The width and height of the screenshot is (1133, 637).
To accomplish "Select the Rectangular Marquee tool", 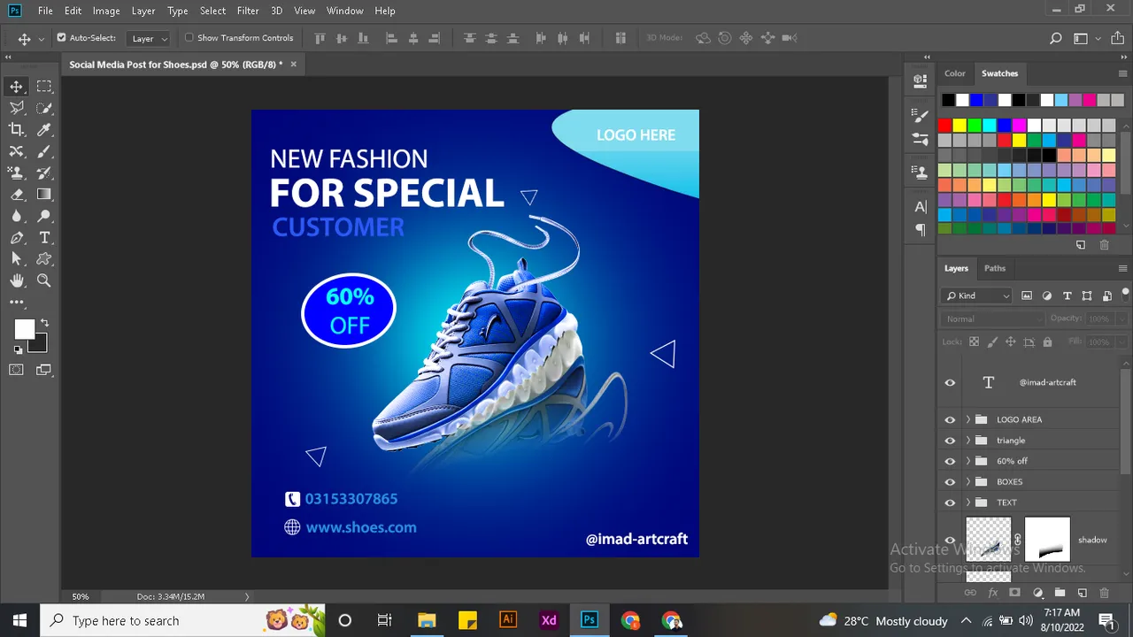I will tap(44, 86).
